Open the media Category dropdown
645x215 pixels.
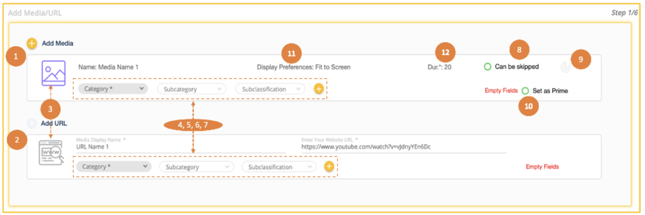coord(113,89)
